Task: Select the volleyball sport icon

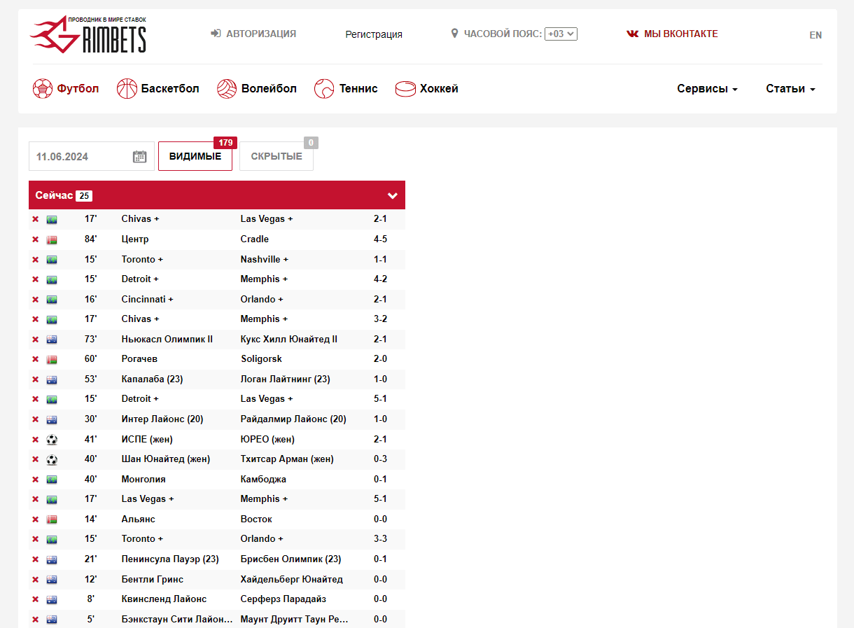Action: 227,89
